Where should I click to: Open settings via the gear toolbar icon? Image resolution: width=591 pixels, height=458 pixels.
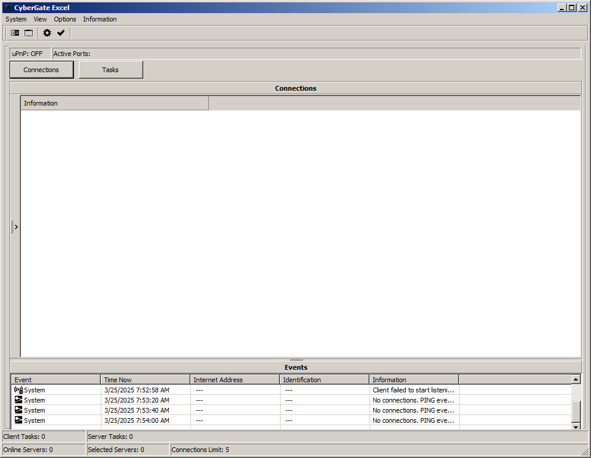click(x=47, y=33)
